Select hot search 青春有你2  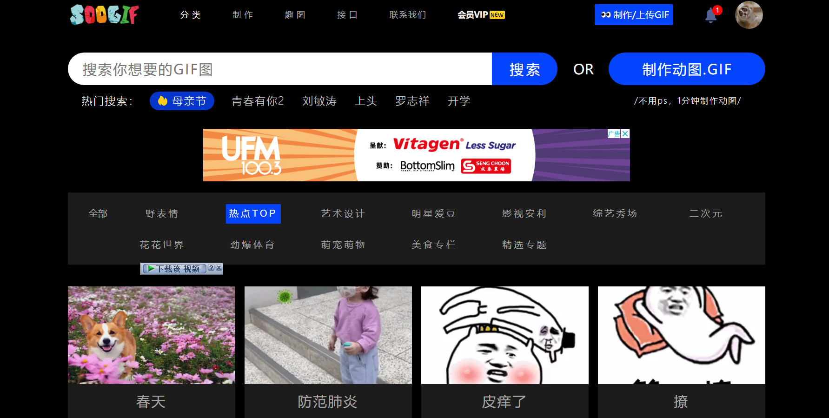pyautogui.click(x=258, y=101)
